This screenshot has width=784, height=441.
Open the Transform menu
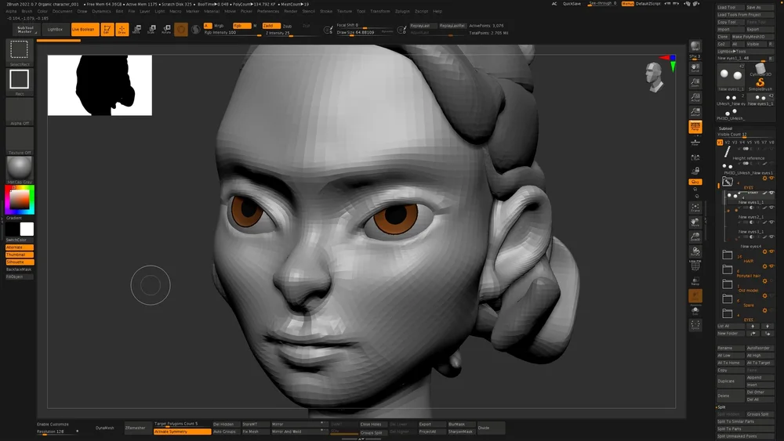pos(379,11)
